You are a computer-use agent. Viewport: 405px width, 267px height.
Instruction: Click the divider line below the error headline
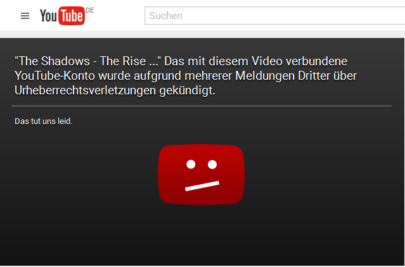202,106
